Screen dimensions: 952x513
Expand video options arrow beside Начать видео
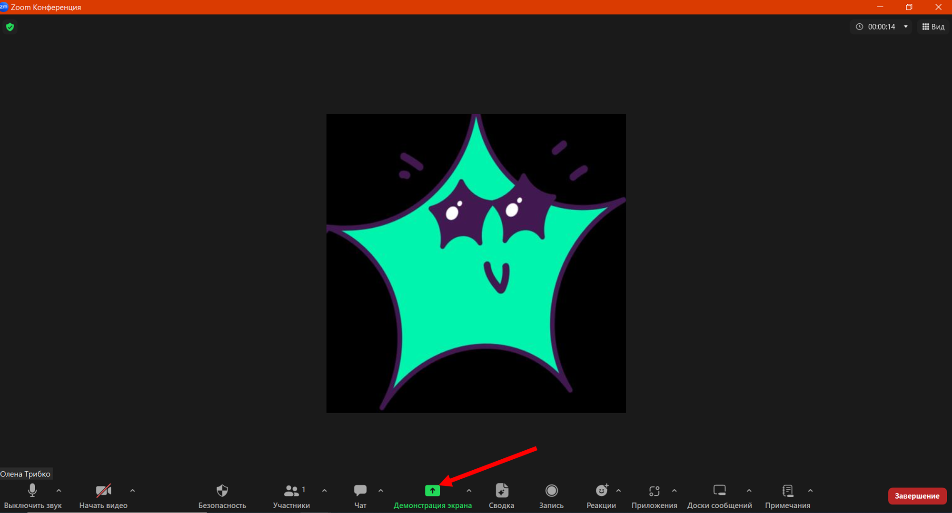coord(132,490)
